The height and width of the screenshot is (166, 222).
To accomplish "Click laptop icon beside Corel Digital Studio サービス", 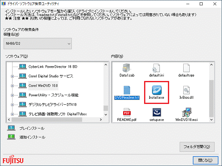I will [x=23, y=76].
